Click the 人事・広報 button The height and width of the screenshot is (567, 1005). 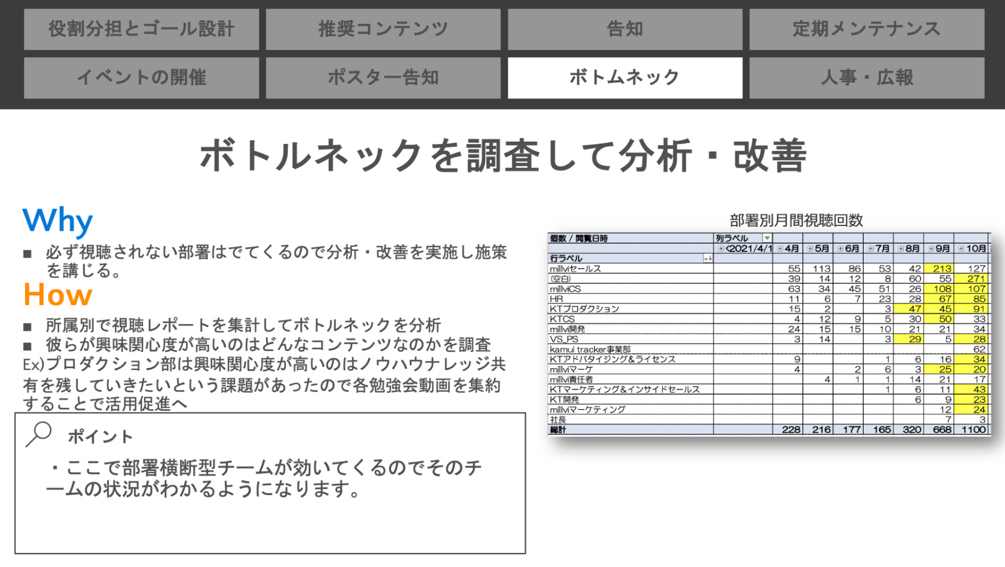(x=867, y=77)
